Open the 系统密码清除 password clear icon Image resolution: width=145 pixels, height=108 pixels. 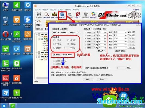tap(17, 79)
